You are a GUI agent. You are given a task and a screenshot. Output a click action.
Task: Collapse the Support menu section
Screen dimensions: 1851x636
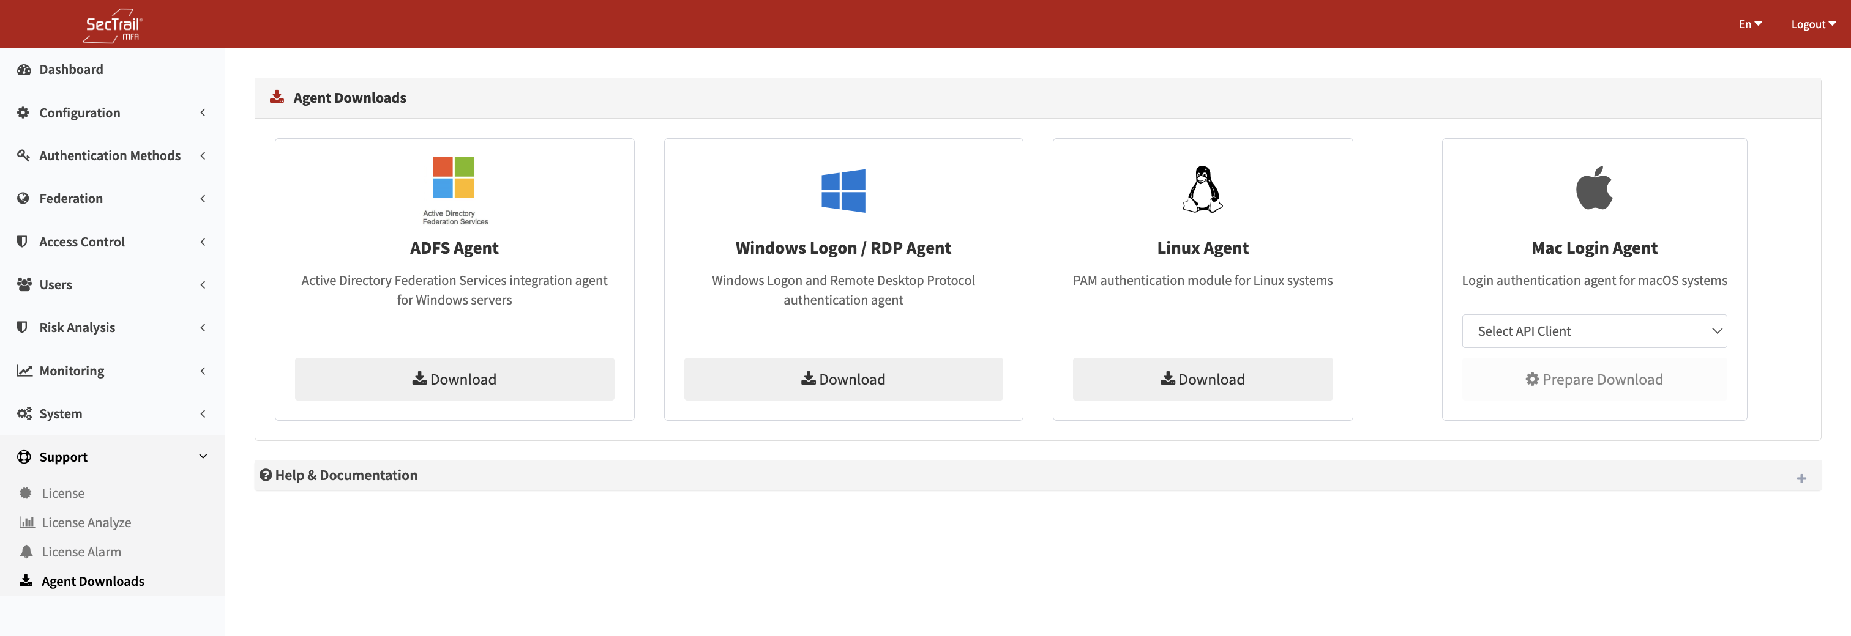(x=203, y=457)
